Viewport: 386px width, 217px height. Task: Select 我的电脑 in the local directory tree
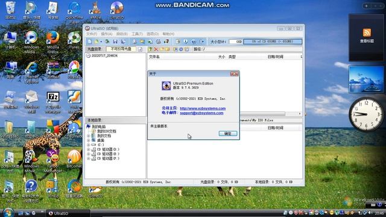(98, 127)
